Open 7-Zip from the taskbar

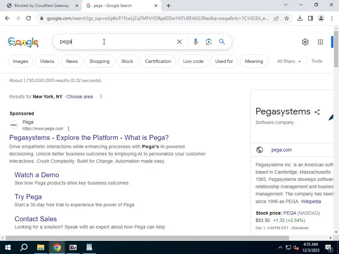coord(73,247)
